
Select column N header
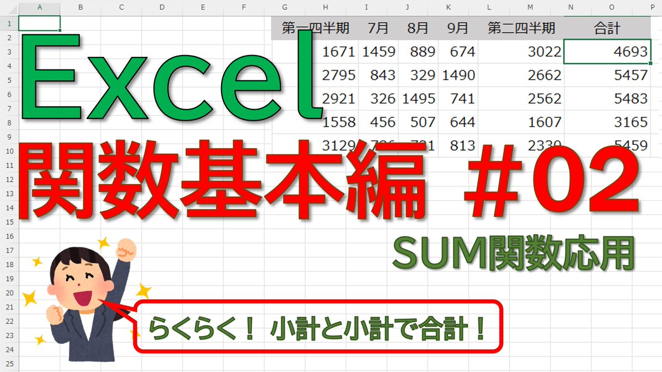tap(570, 8)
